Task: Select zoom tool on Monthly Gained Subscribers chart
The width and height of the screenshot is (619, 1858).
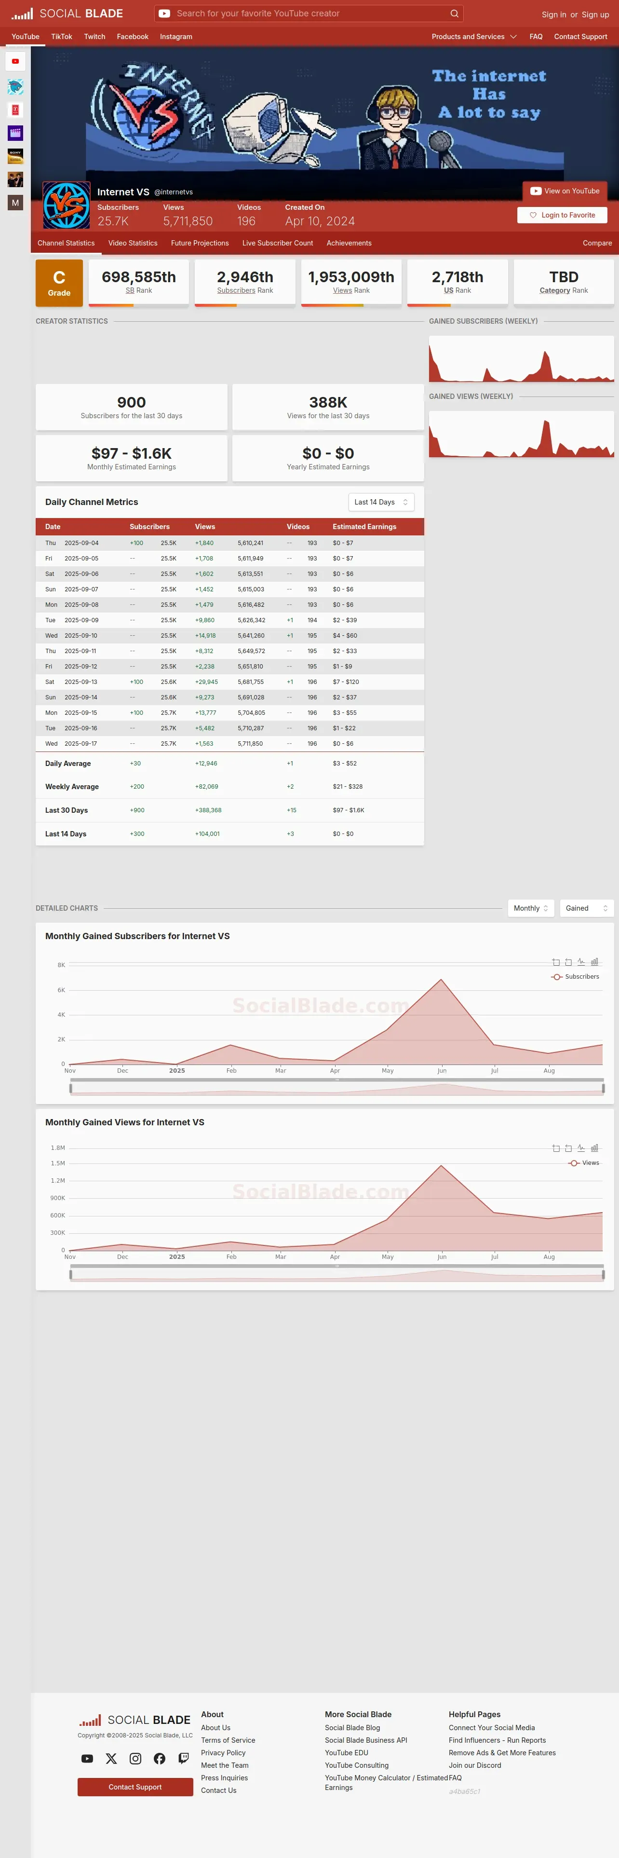Action: coord(555,962)
